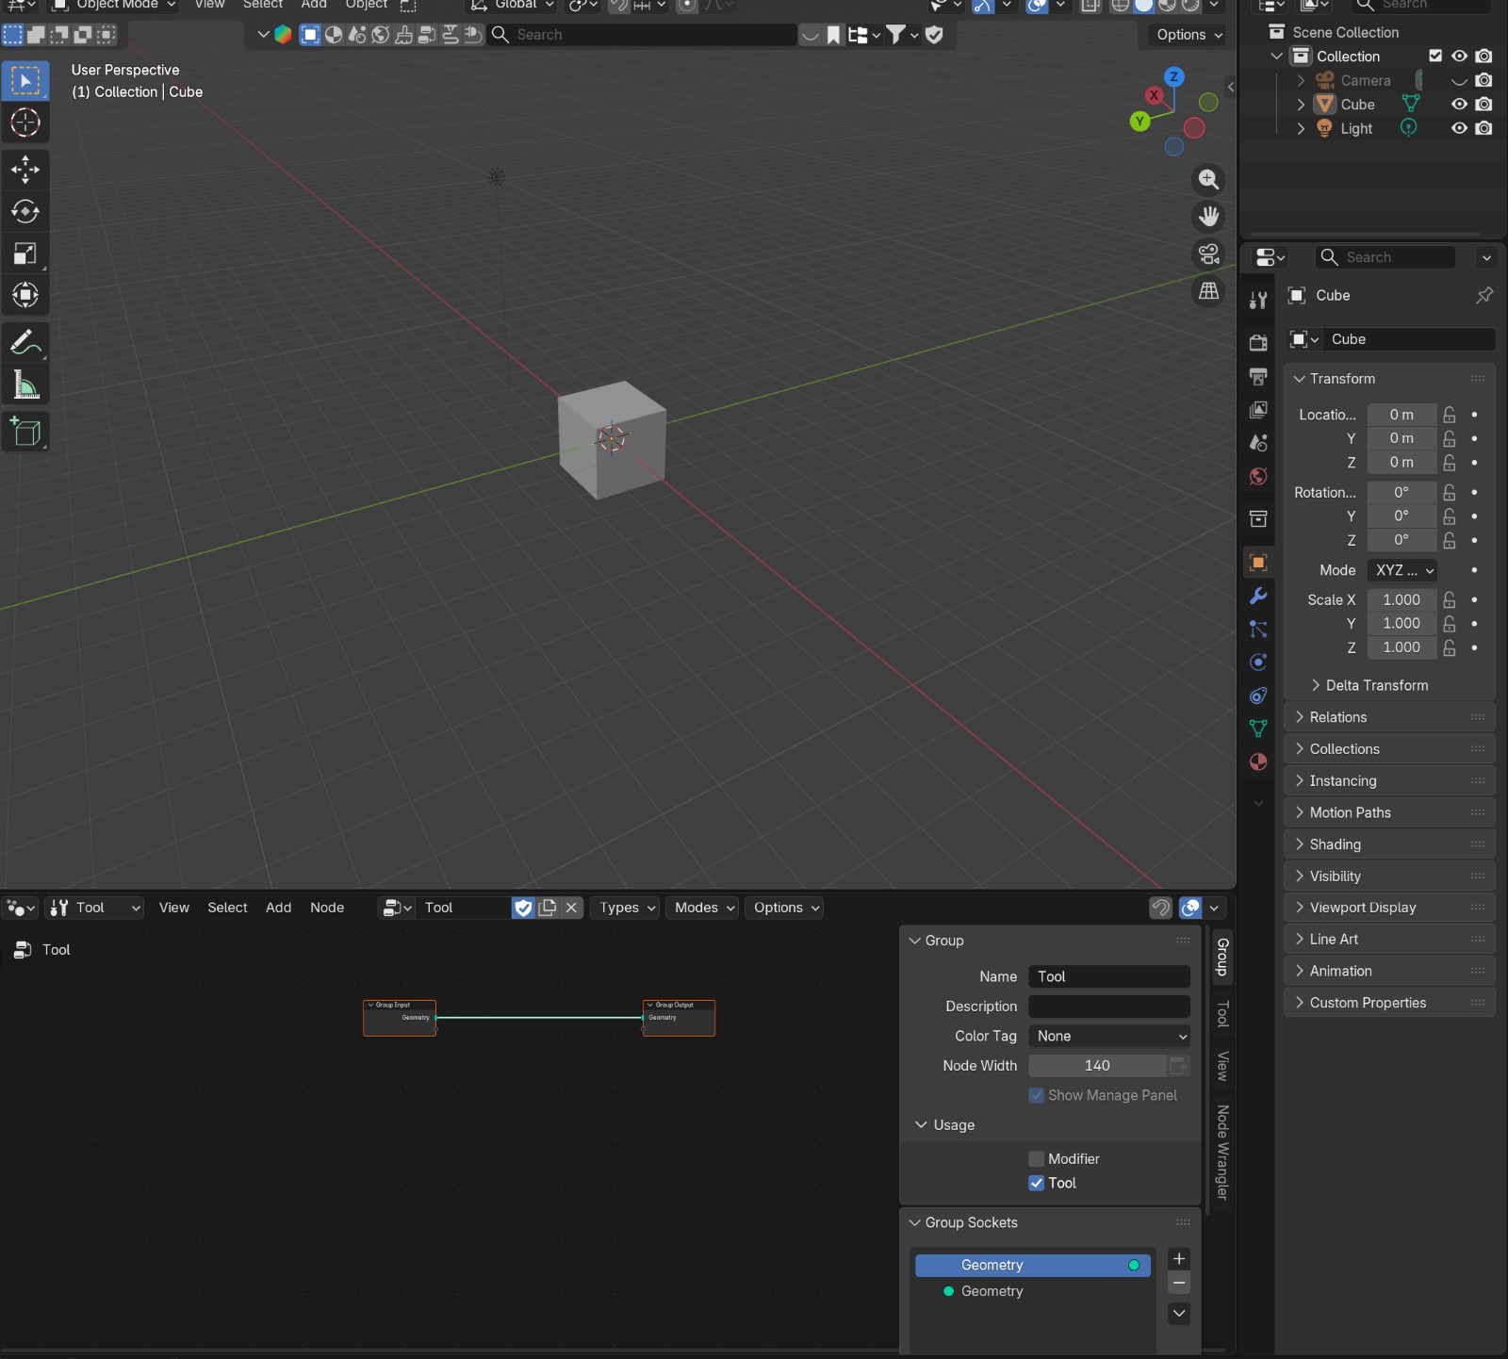Enable the Modifier usage checkbox
The image size is (1508, 1359).
pos(1037,1158)
